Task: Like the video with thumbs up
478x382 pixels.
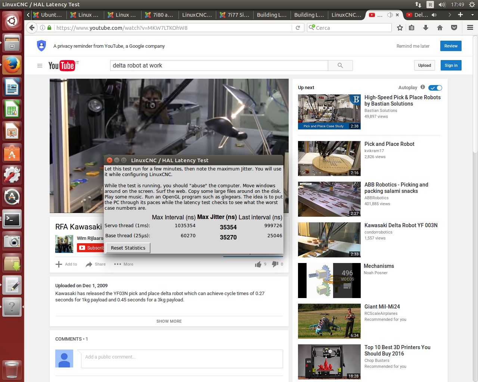Action: click(258, 264)
